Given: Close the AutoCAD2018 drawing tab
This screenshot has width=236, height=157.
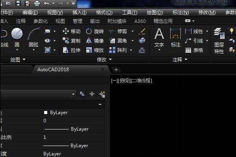Looking at the screenshot, I should point(102,70).
